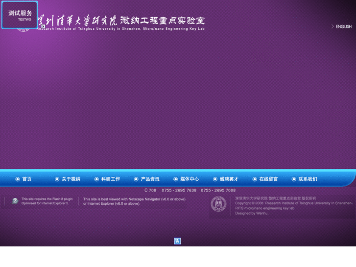Click the circle bullet icon beside 诚聘英才
The width and height of the screenshot is (356, 267).
(x=215, y=179)
